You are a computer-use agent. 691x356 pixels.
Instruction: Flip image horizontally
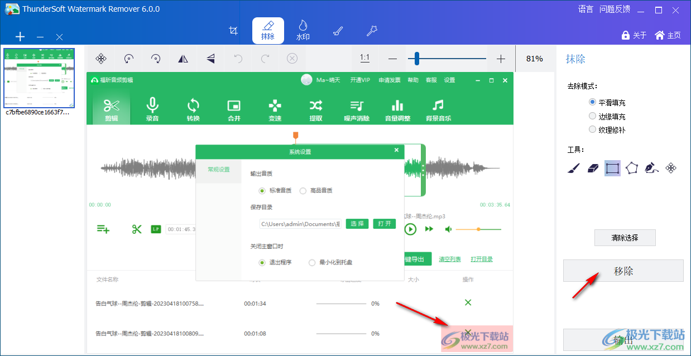(x=183, y=58)
